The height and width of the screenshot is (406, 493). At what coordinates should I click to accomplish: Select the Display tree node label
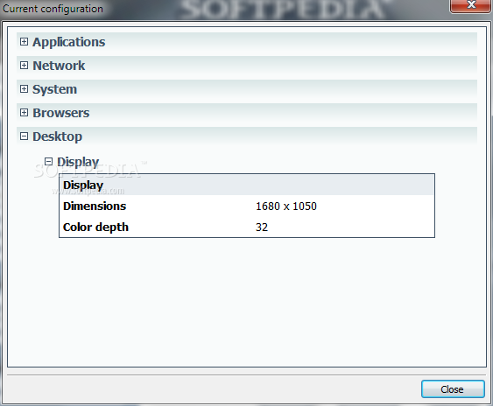pyautogui.click(x=78, y=162)
